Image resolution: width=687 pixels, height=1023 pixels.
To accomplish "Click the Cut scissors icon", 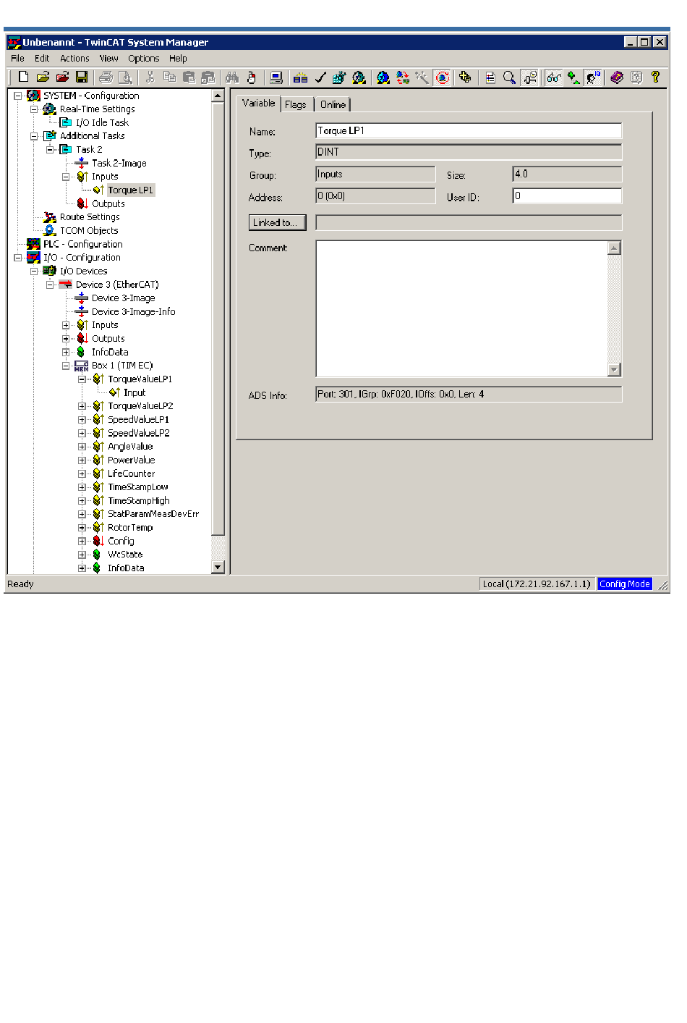I will [x=150, y=77].
